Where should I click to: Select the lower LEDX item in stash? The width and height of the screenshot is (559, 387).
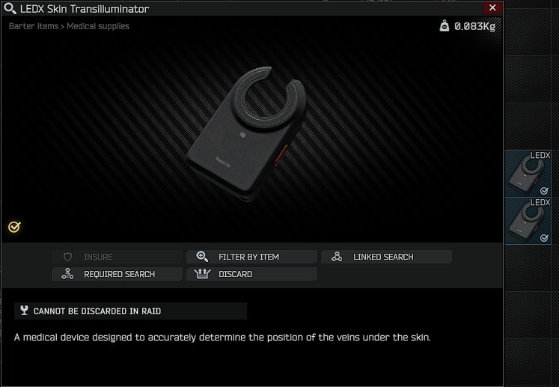pyautogui.click(x=528, y=221)
